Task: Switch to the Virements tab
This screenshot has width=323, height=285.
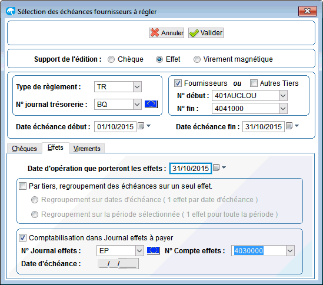Action: pyautogui.click(x=86, y=149)
